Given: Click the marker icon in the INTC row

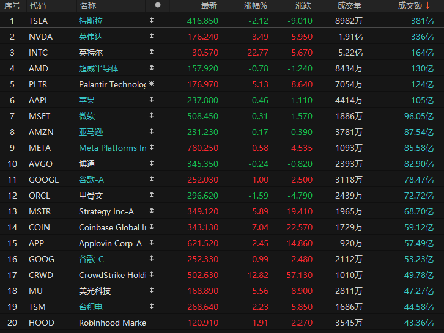Looking at the screenshot, I should 152,52.
